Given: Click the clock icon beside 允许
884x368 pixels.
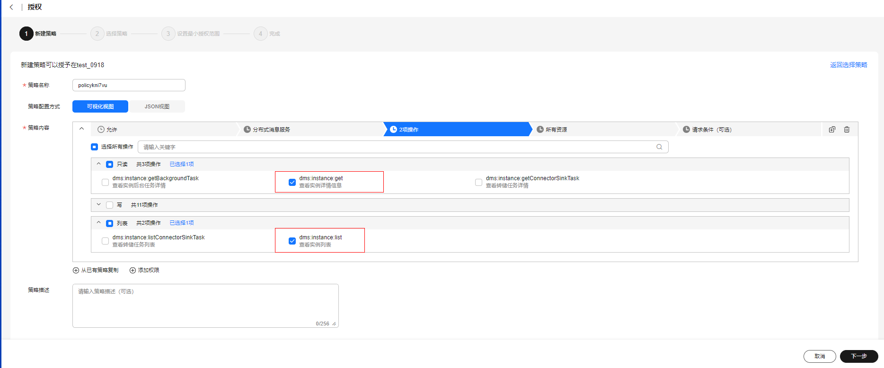Looking at the screenshot, I should (x=101, y=130).
